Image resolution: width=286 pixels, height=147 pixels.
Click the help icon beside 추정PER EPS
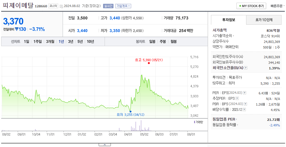click(237, 98)
